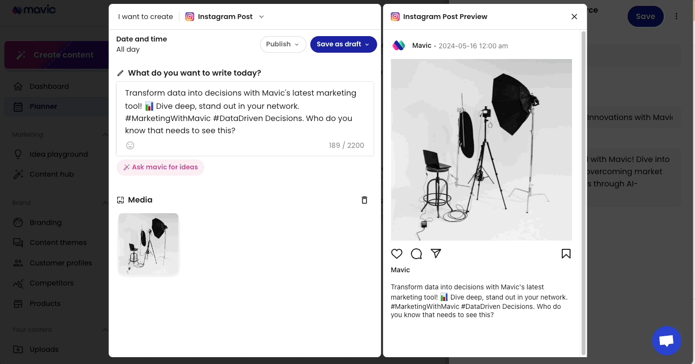
Task: Click the pencil icon beside the writing prompt
Action: coord(121,73)
